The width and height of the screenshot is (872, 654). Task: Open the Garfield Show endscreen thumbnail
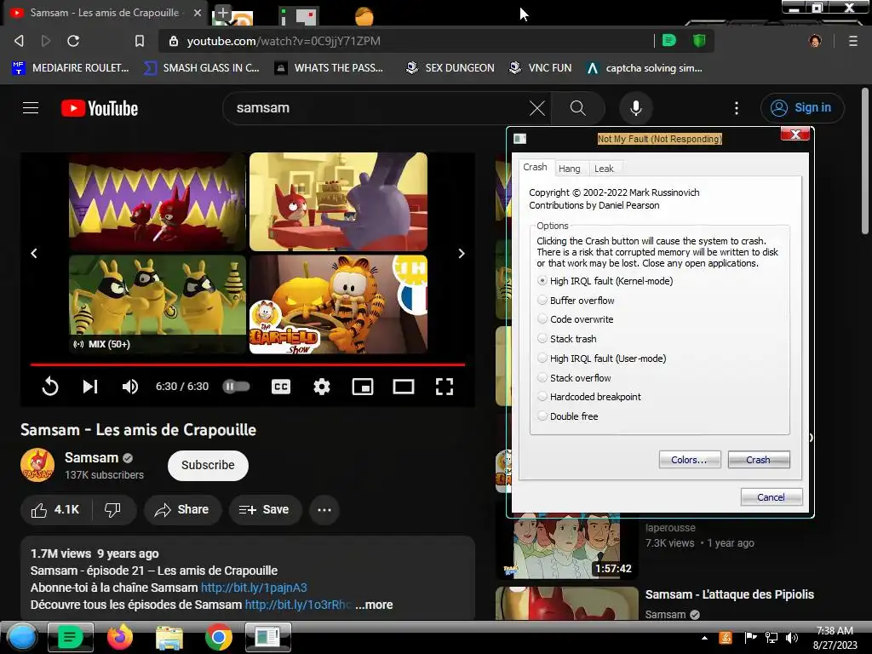(338, 304)
